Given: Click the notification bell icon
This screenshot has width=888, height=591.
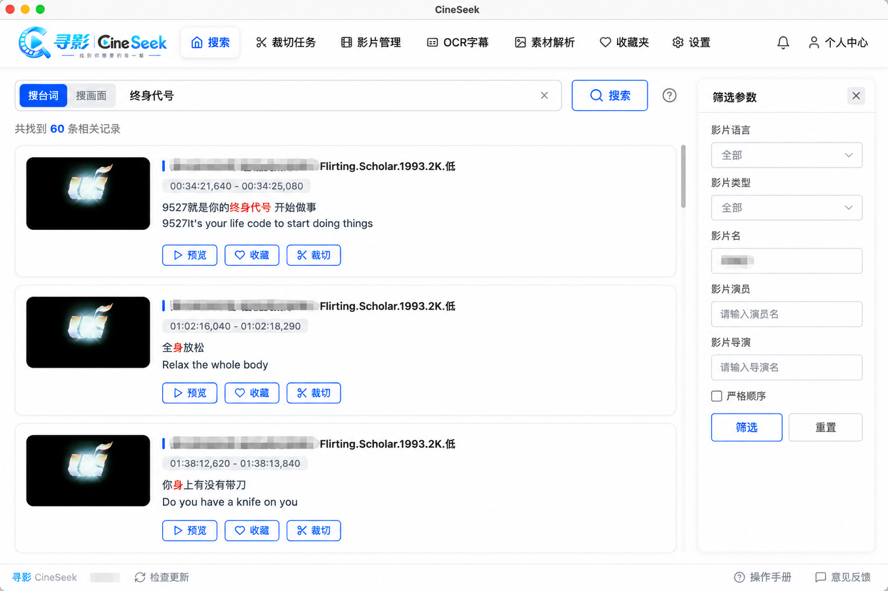Looking at the screenshot, I should pos(783,42).
